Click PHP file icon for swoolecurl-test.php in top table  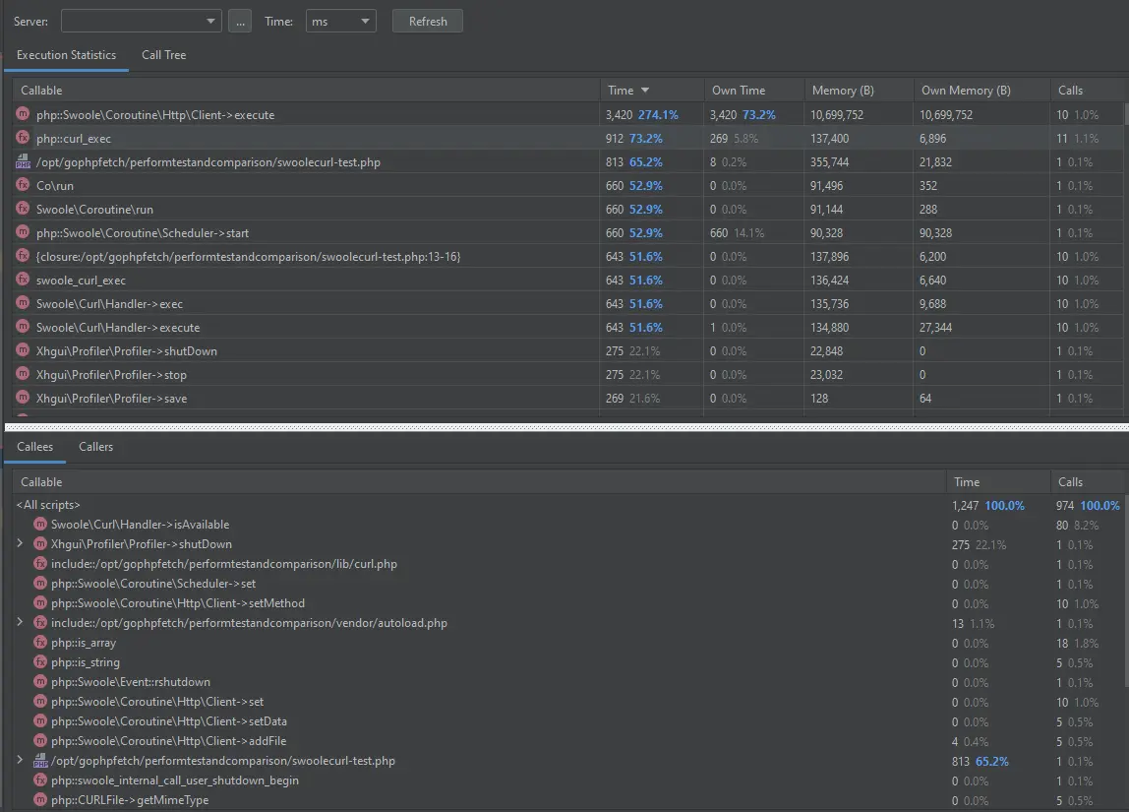(24, 162)
